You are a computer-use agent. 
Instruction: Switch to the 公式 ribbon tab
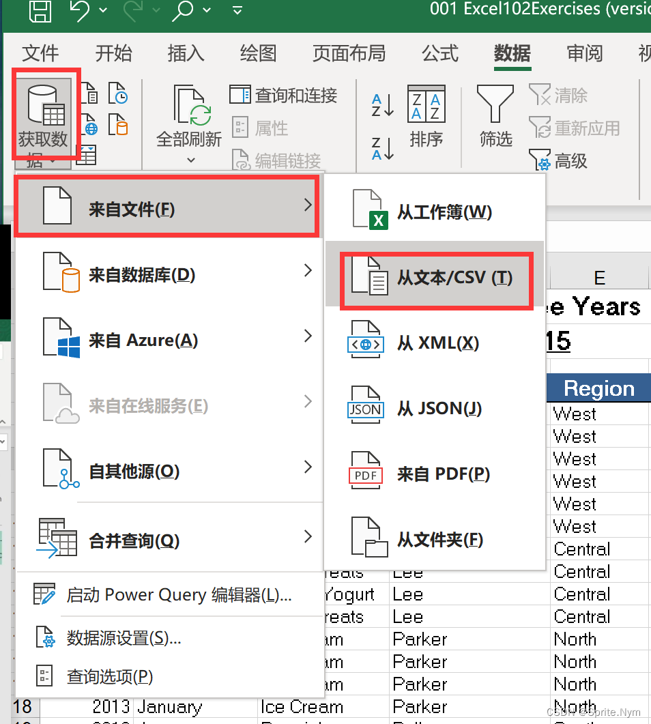[440, 53]
